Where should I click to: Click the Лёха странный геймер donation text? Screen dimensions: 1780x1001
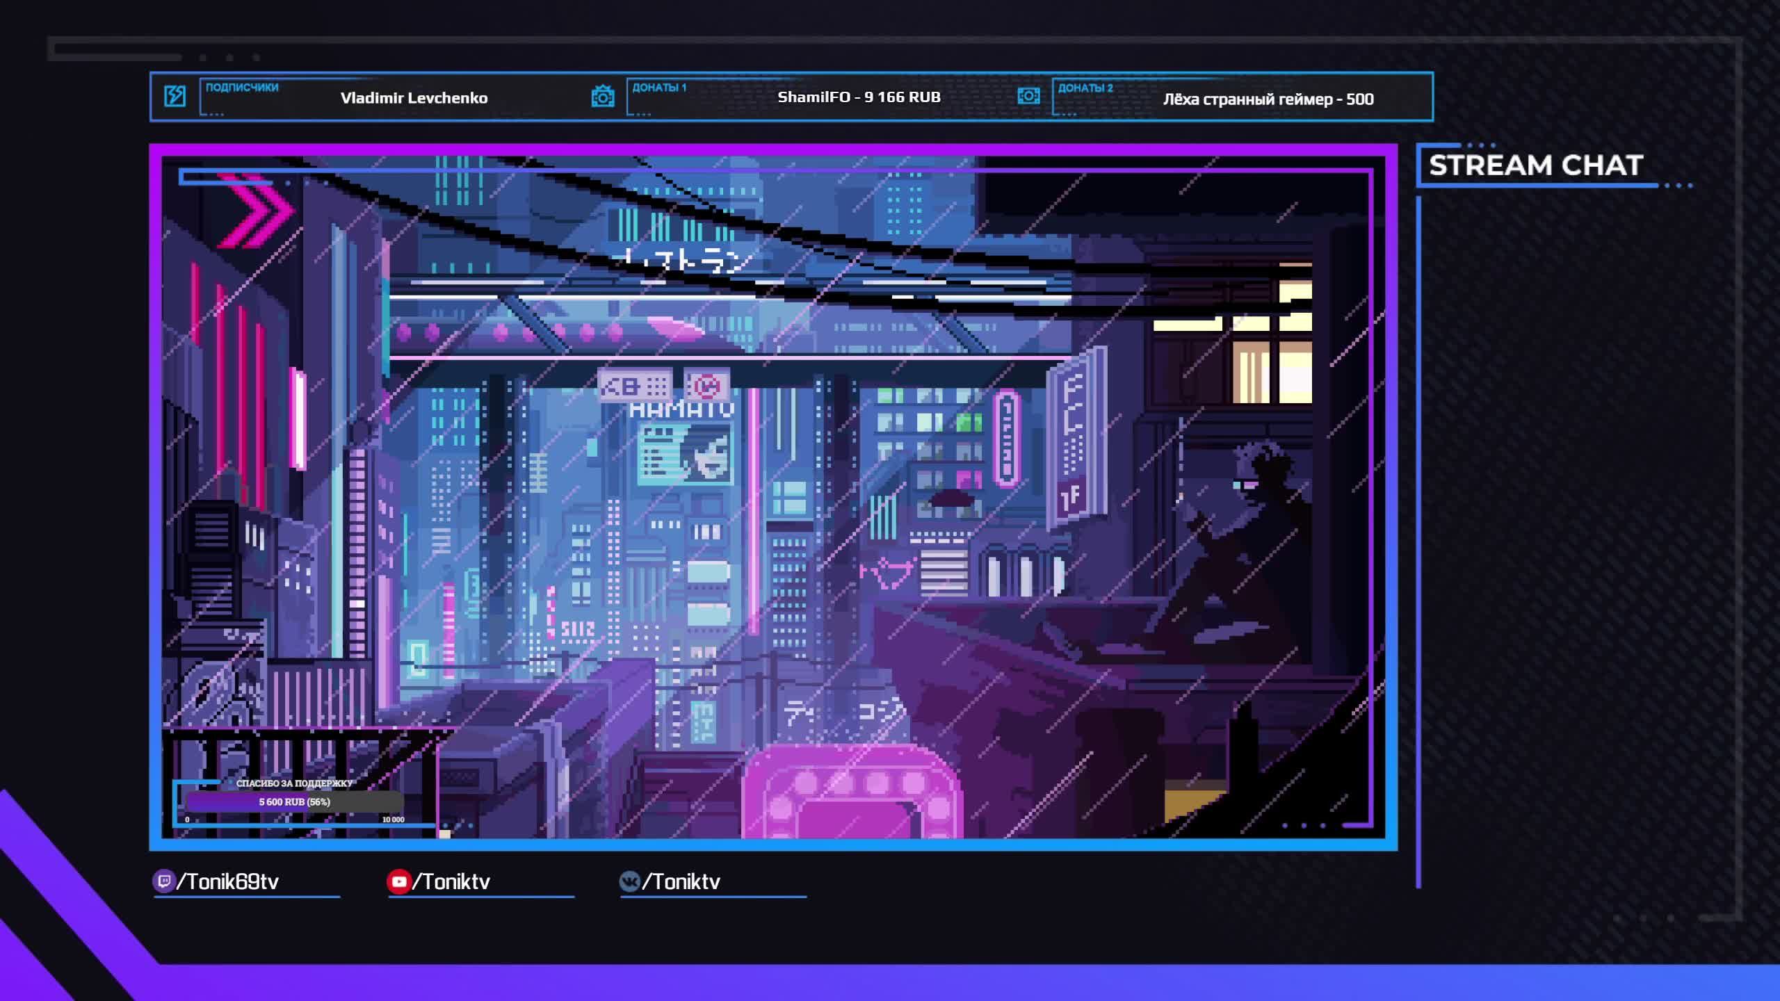coord(1268,99)
